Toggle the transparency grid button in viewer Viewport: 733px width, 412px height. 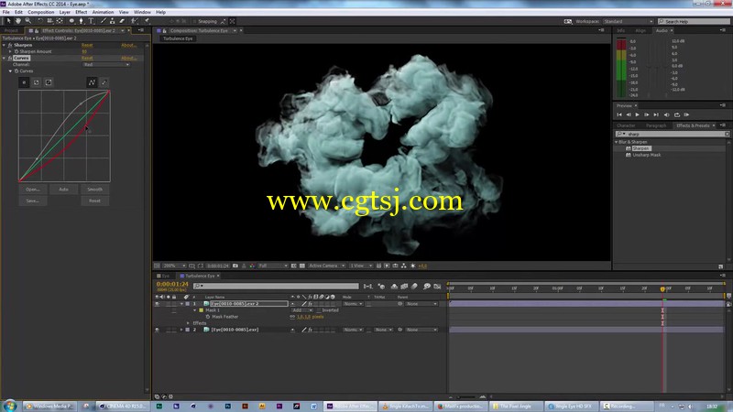coord(302,266)
